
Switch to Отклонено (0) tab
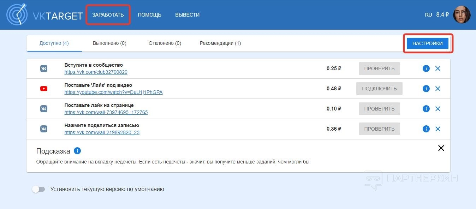pos(165,43)
